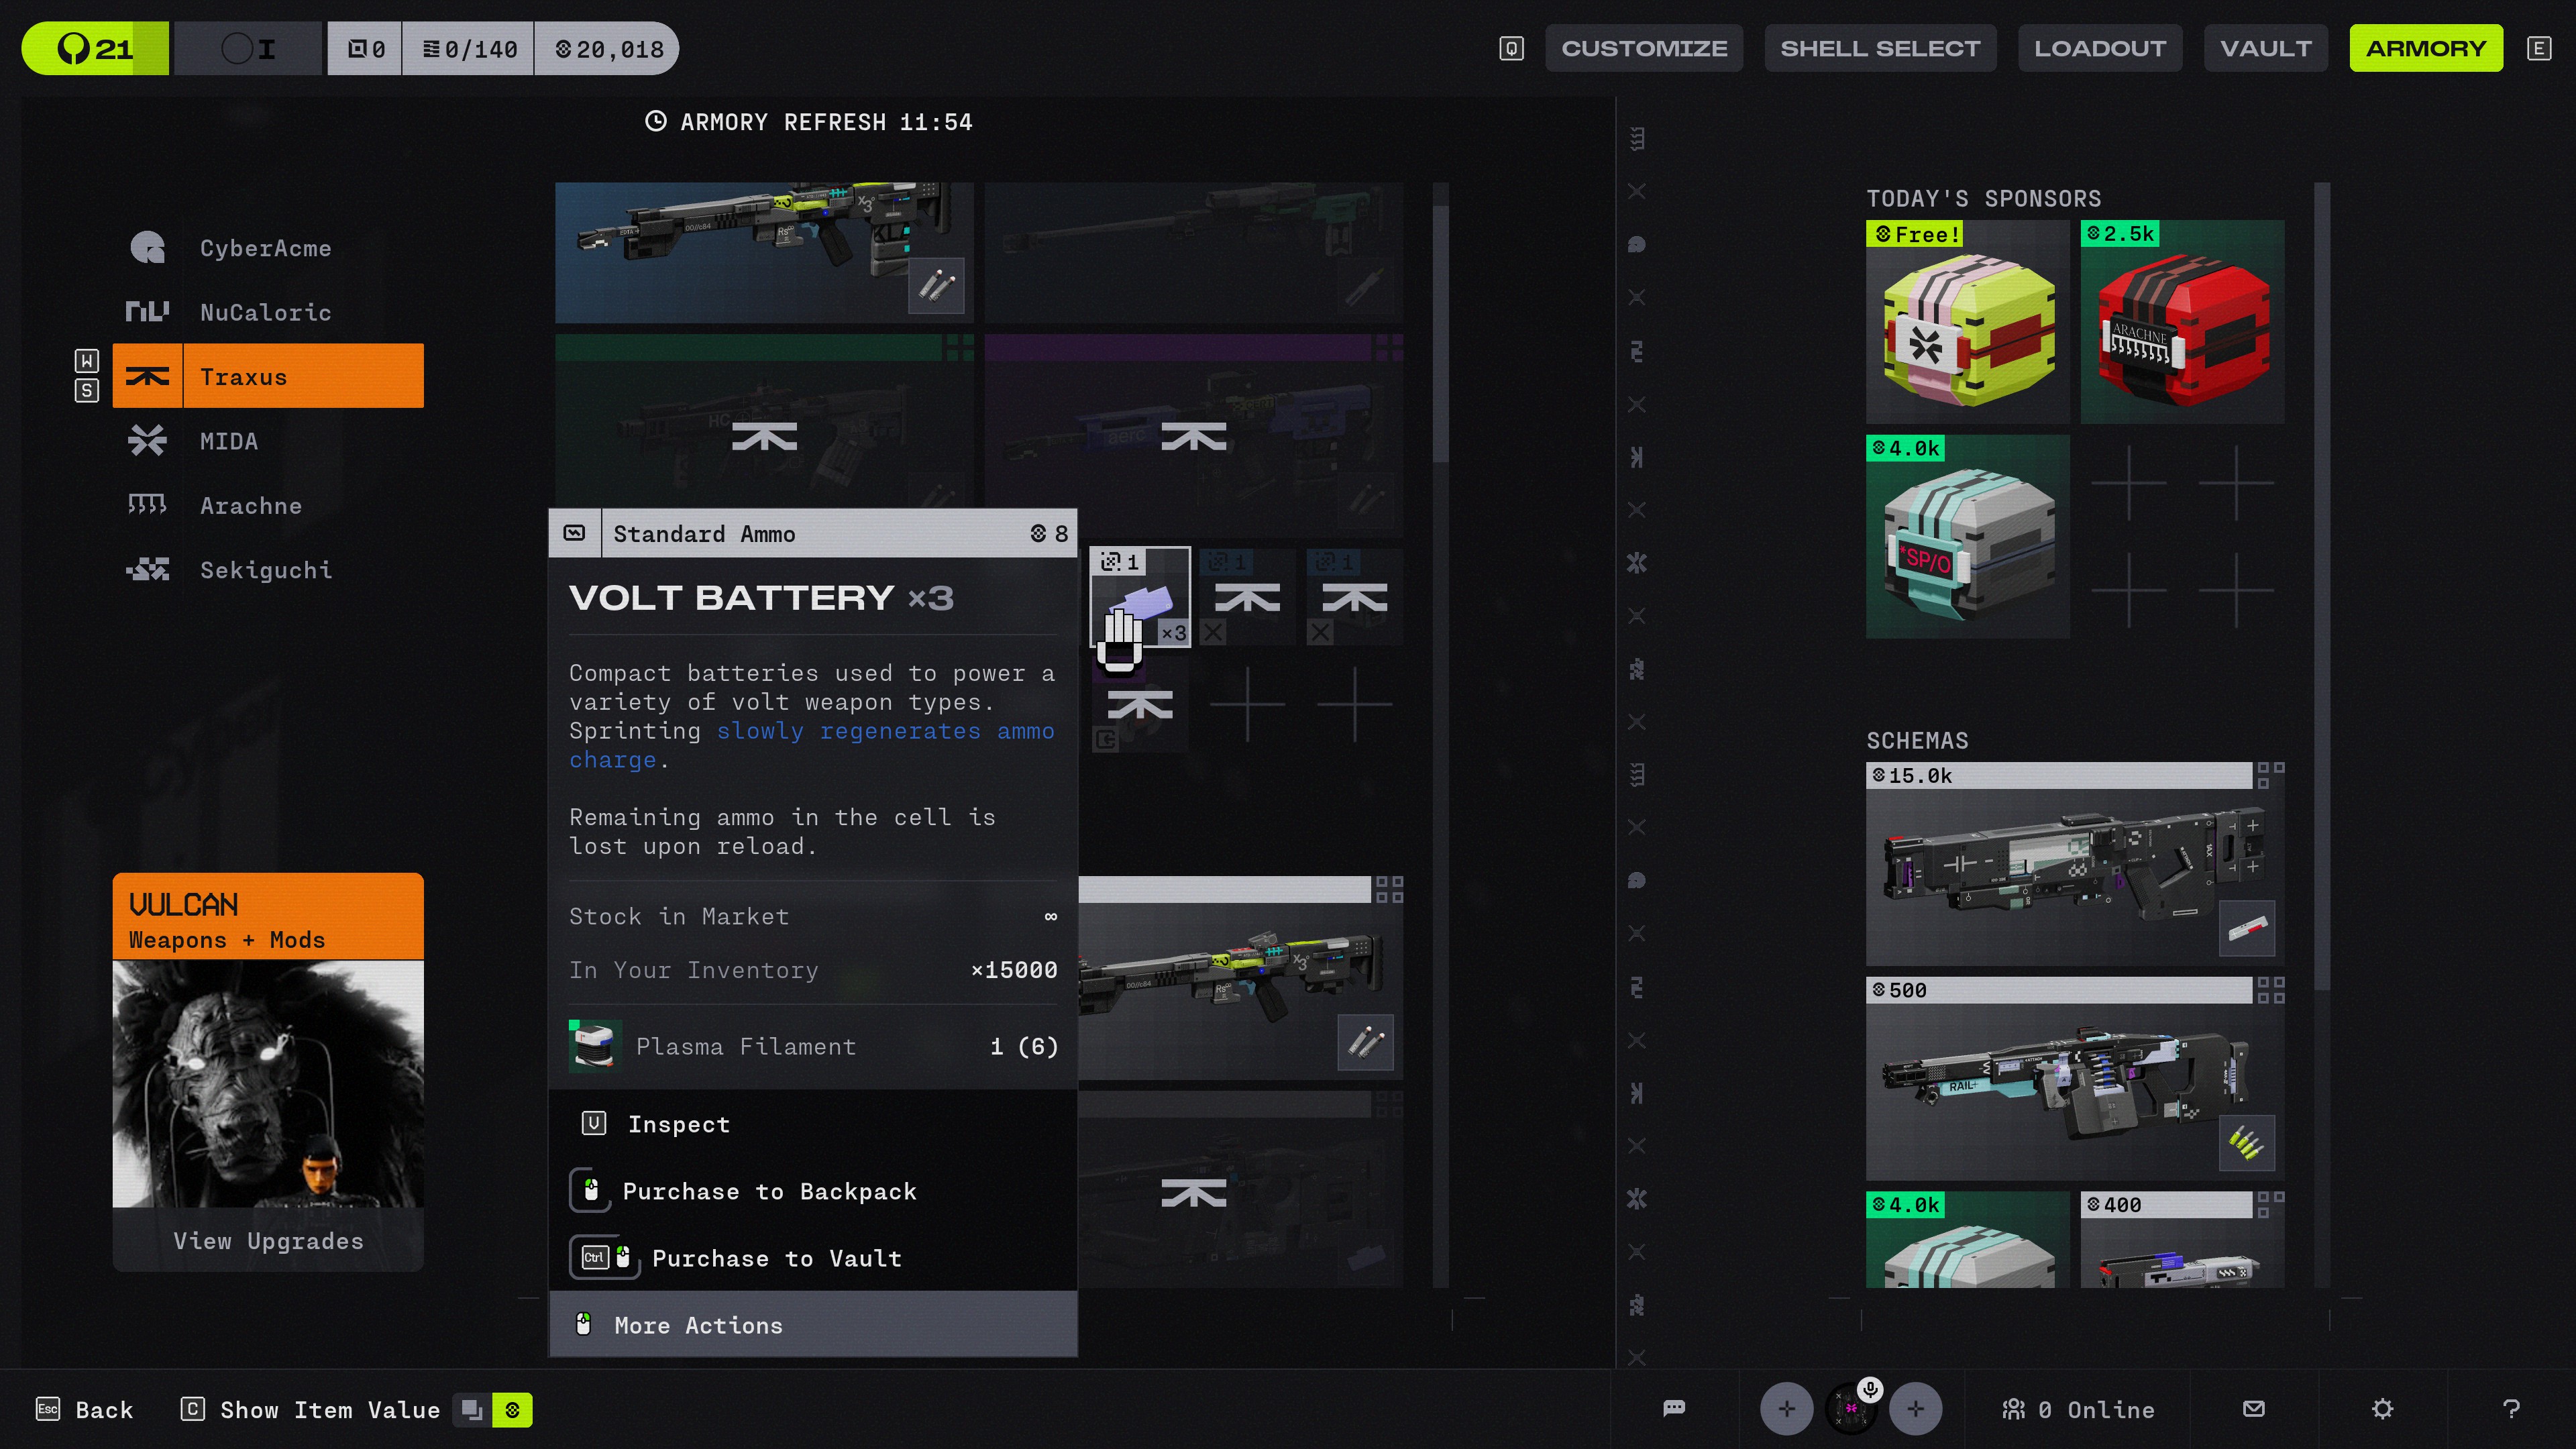Toggle Show Item Value stack mode

[x=472, y=1410]
